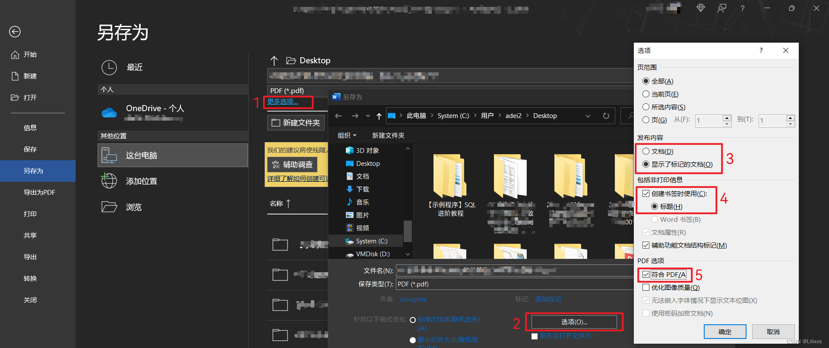Viewport: 829px width, 348px height.
Task: Click 新建文件夹 in the dialog toolbar
Action: (x=388, y=135)
